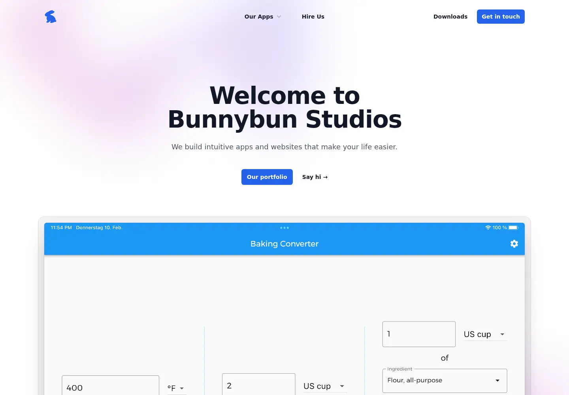The height and width of the screenshot is (395, 569).
Task: Click the tagline about intuitive apps and websites
Action: click(284, 147)
